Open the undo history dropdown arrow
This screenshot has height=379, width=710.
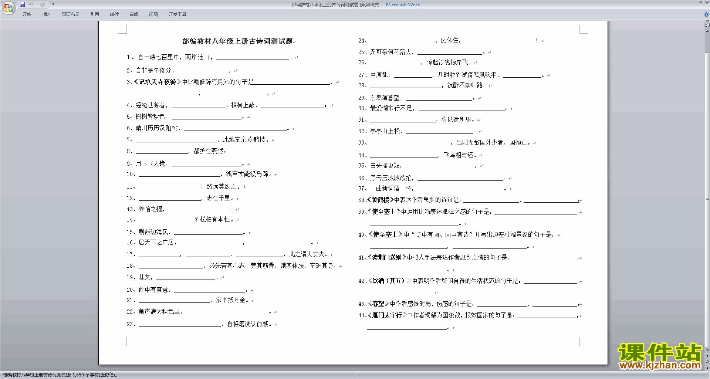36,4
